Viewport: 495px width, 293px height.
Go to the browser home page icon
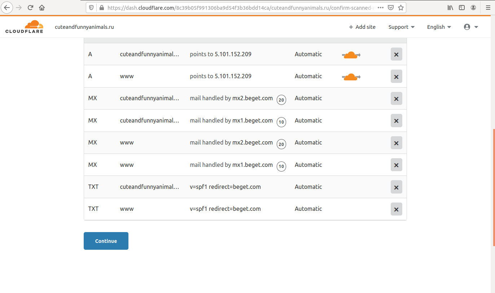pos(42,8)
